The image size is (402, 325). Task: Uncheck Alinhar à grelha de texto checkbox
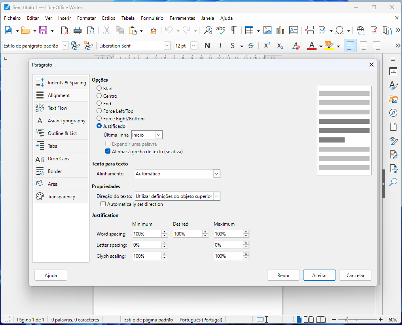108,151
